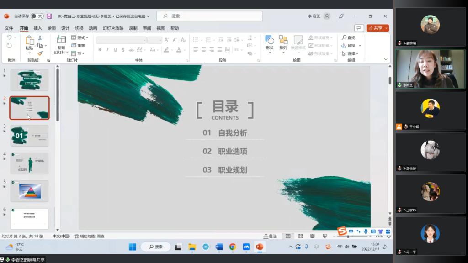Toggle Normal view in status bar
This screenshot has height=263, width=468.
pos(288,236)
